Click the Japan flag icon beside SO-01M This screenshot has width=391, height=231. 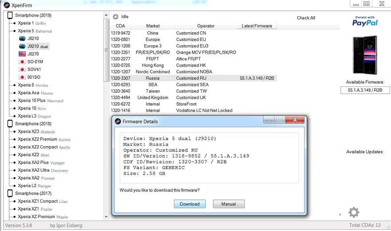coord(22,62)
